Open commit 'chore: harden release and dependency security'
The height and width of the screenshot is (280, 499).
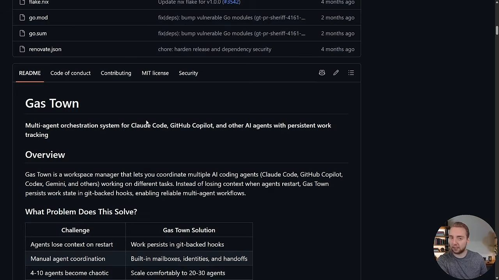coord(215,49)
